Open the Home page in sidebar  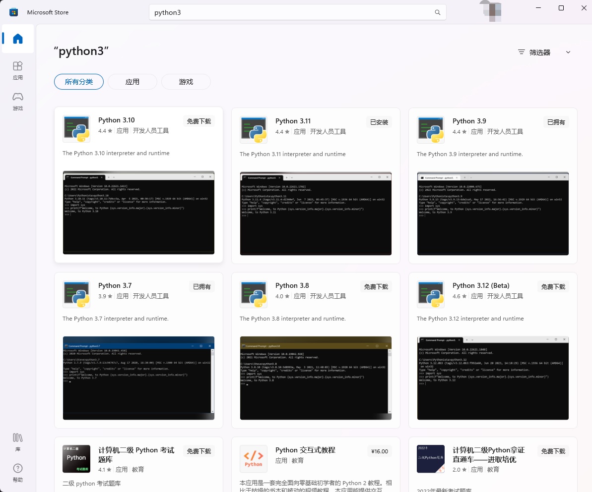[x=18, y=39]
